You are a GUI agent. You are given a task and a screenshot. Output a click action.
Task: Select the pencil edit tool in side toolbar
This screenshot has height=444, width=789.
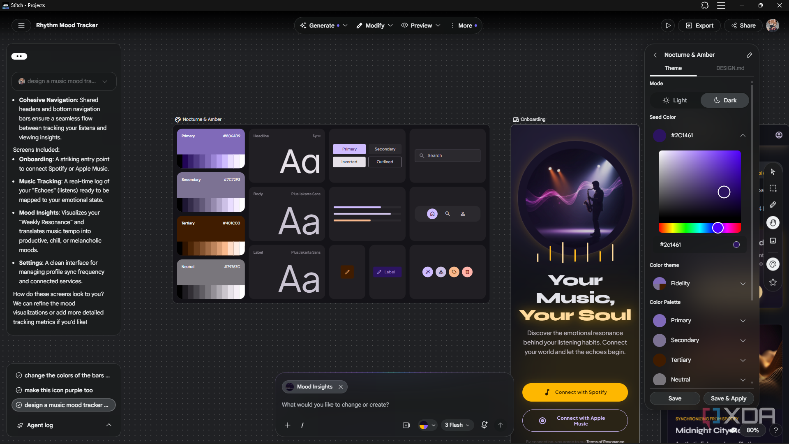click(x=773, y=205)
